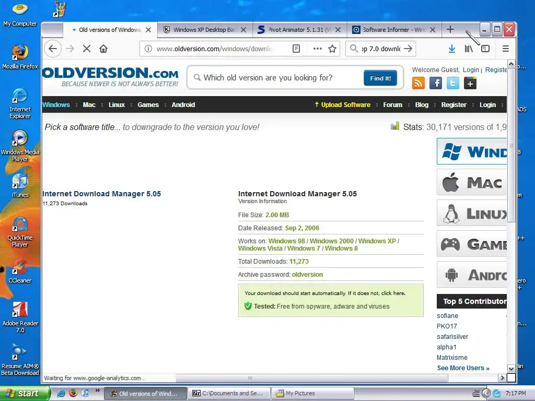Select the Old versions of Windows tab

[x=110, y=30]
